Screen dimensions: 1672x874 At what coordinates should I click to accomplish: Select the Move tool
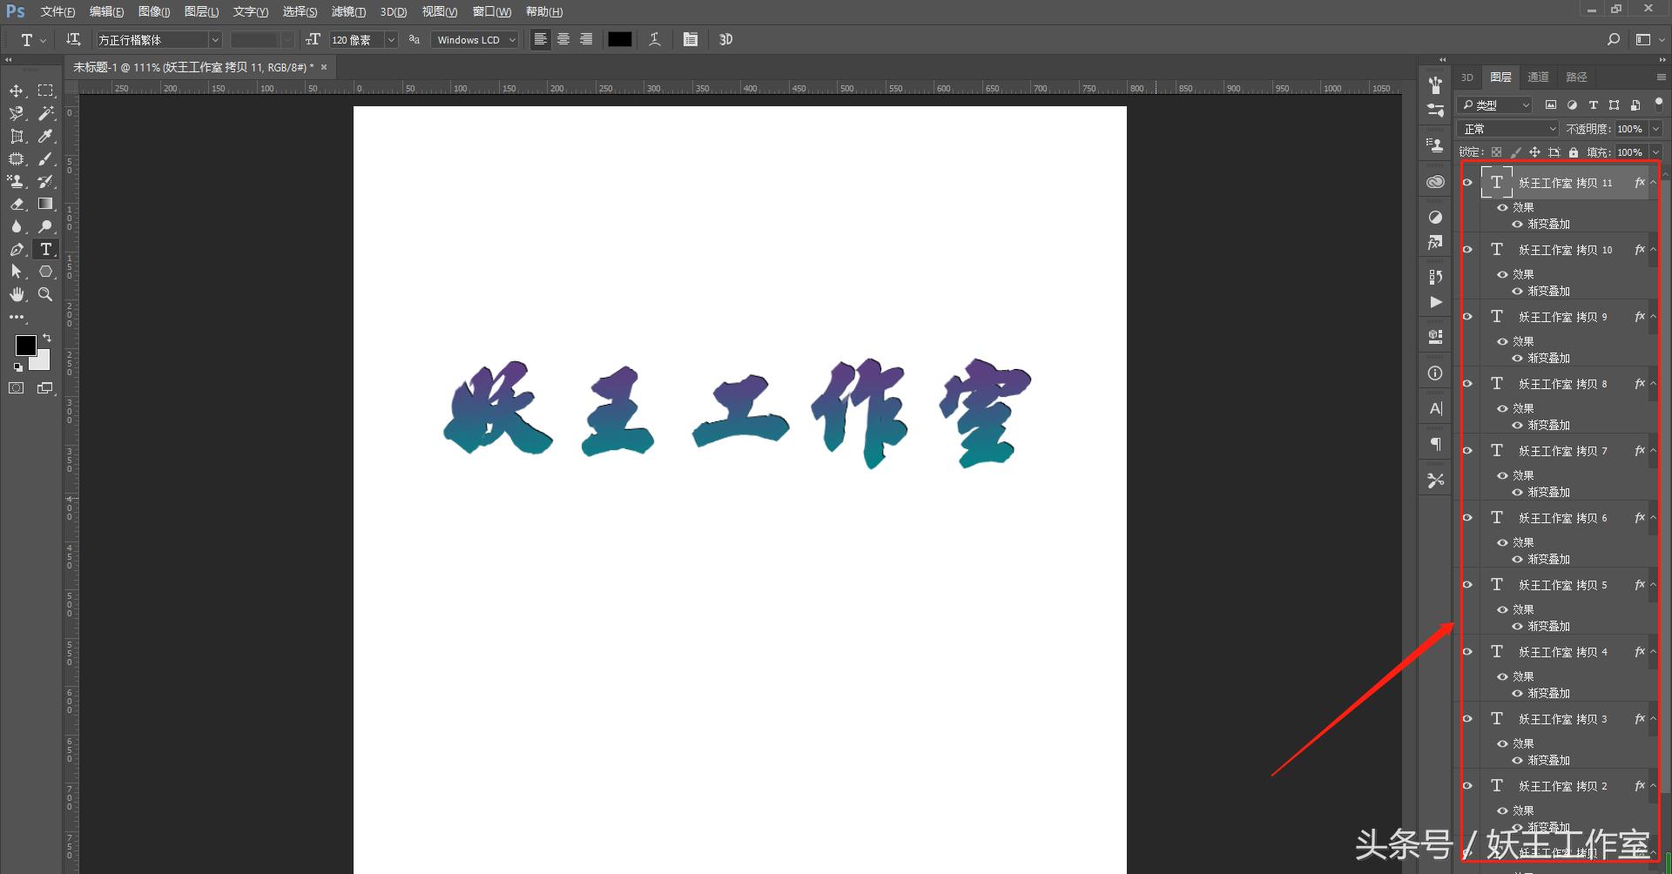pos(17,90)
